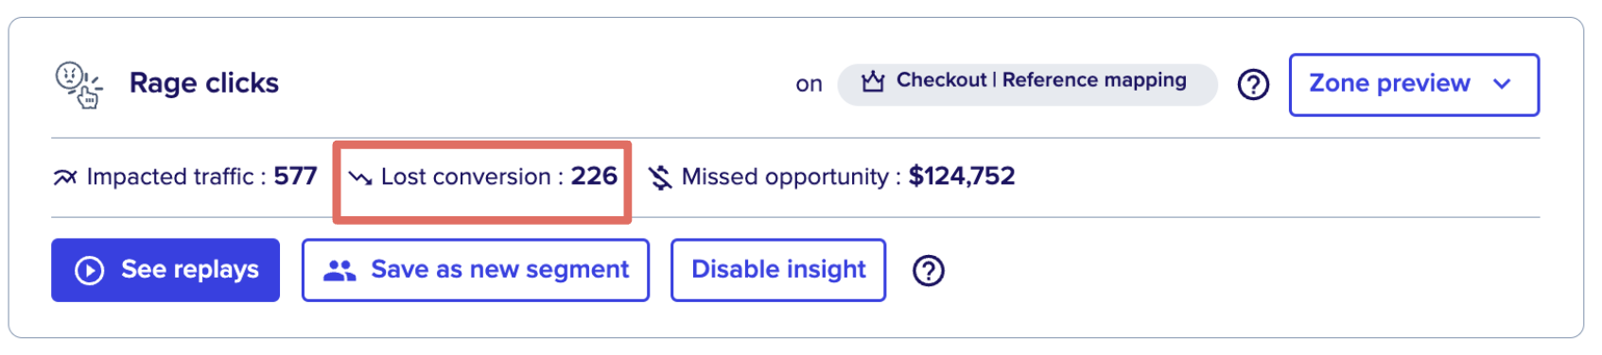Click the Missed opportunity label text
The width and height of the screenshot is (1602, 355).
pyautogui.click(x=785, y=177)
